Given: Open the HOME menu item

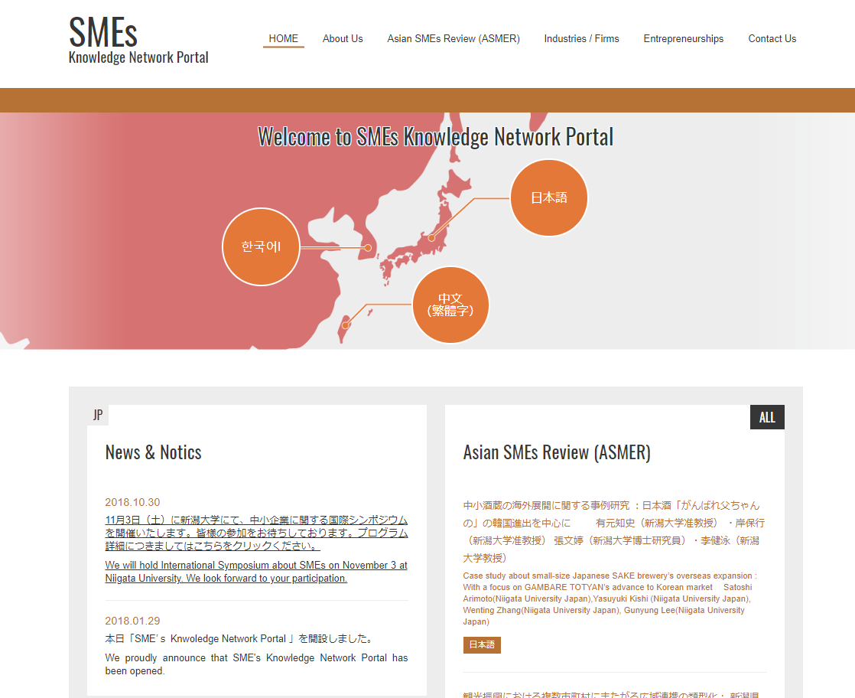Looking at the screenshot, I should pos(283,38).
